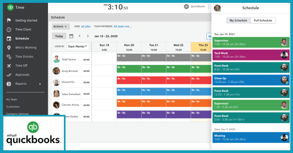Open the Supervisor 1:30 - 3:30 pm shift card

tap(251, 105)
